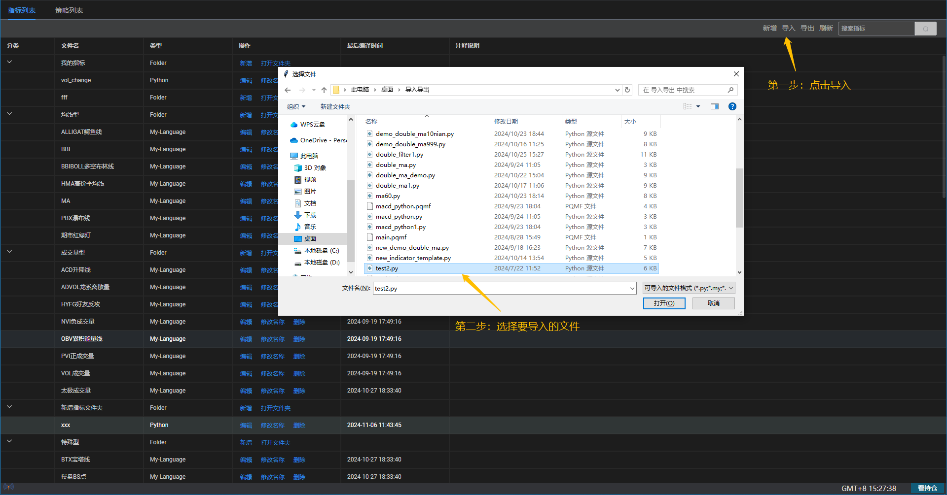The height and width of the screenshot is (495, 947).
Task: Click 删除 for OBV累积能量线
Action: (299, 339)
